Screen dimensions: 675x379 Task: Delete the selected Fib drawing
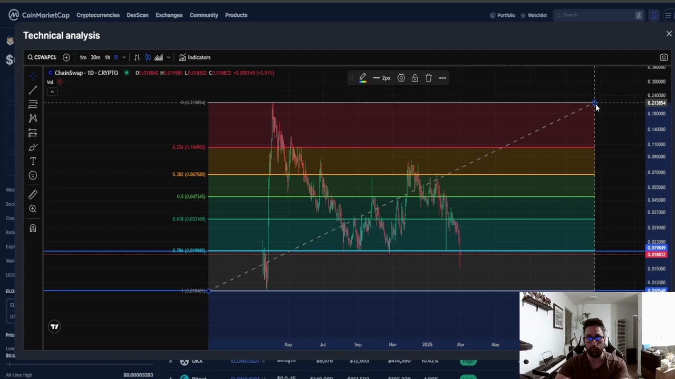click(429, 78)
